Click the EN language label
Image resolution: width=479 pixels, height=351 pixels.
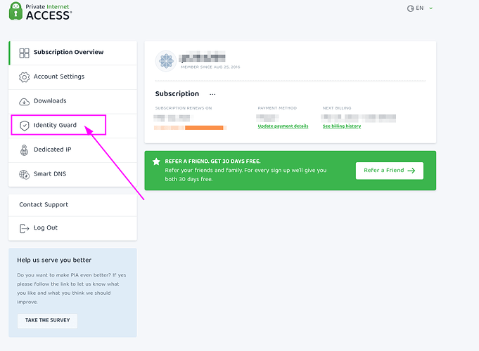click(x=420, y=8)
